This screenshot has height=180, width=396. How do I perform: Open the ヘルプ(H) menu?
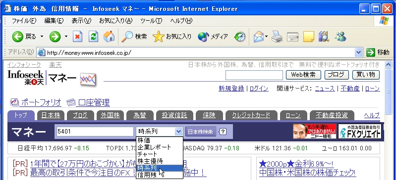pos(181,21)
